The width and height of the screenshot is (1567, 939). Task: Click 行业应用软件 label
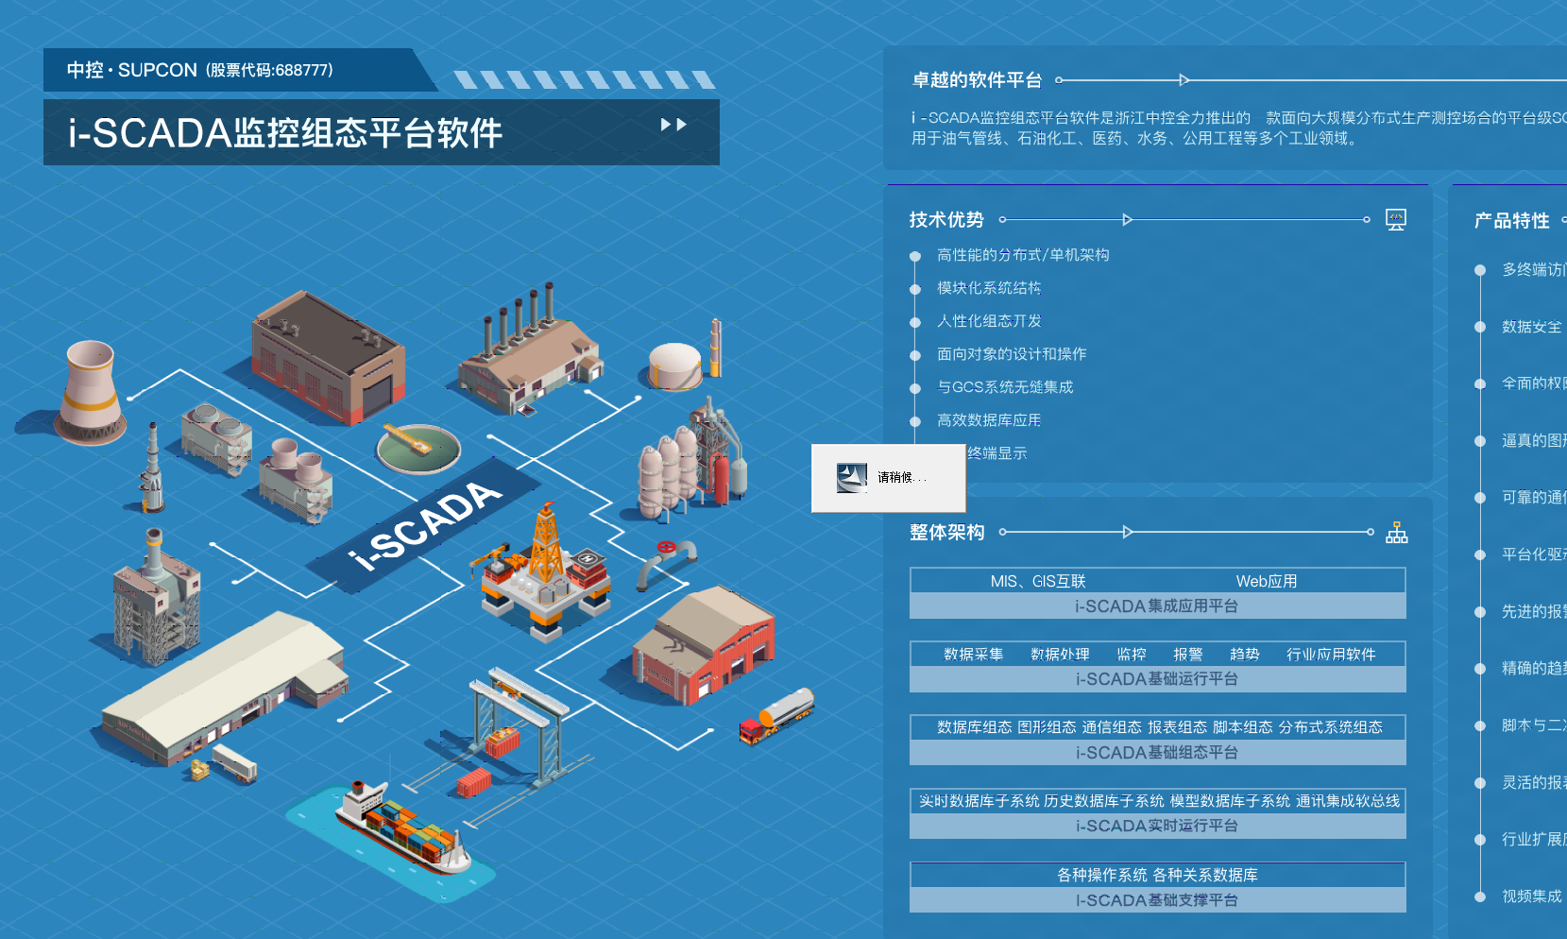tap(1331, 655)
